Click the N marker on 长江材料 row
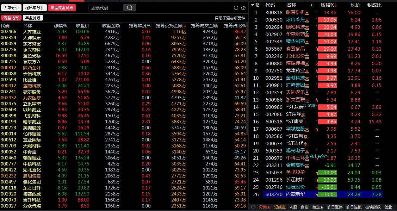Image resolution: width=397 pixels, height=211 pixels. point(317,181)
